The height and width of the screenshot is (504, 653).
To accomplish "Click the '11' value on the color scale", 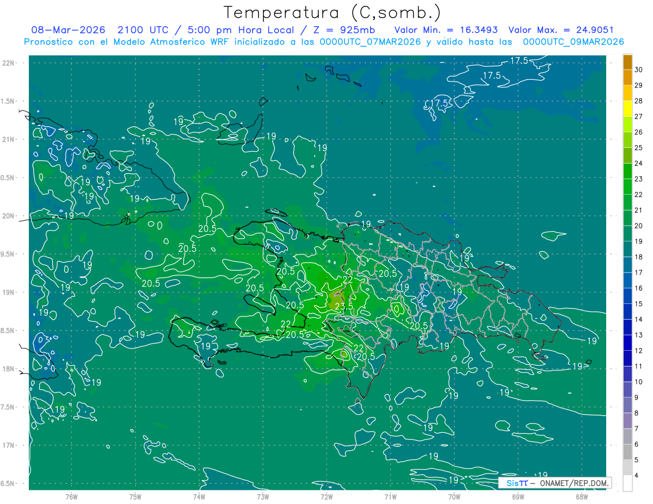I will click(x=639, y=366).
